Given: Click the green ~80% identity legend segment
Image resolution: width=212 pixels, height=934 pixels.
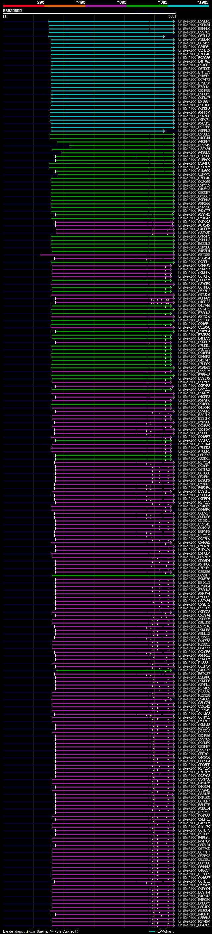Looking at the screenshot, I should coord(147,6).
